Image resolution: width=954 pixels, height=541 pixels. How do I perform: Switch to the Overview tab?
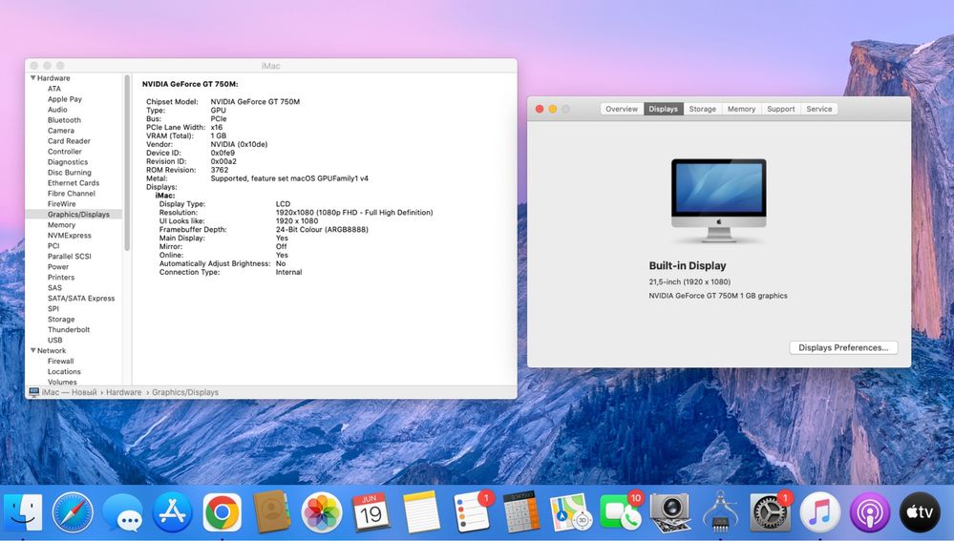pyautogui.click(x=621, y=109)
